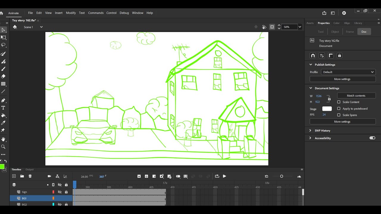Switch to the Frame properties tab
This screenshot has width=381, height=214.
point(350,32)
